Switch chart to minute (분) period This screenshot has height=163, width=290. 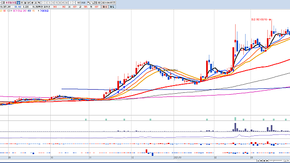point(32,3)
